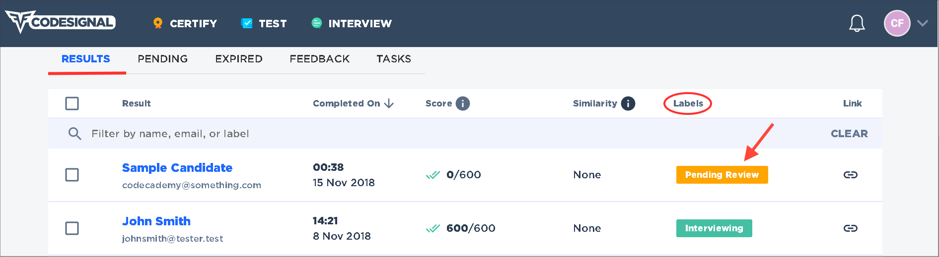This screenshot has width=939, height=257.
Task: Open Sample Candidate result link
Action: 177,168
